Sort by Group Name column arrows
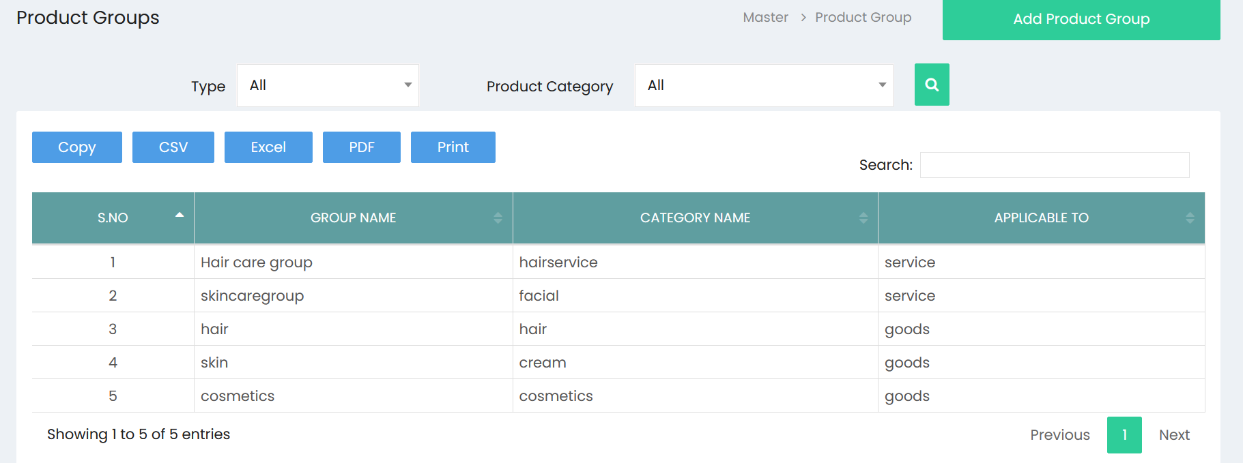This screenshot has width=1243, height=463. 498,218
